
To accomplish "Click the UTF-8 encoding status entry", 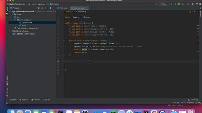I will point(183,103).
